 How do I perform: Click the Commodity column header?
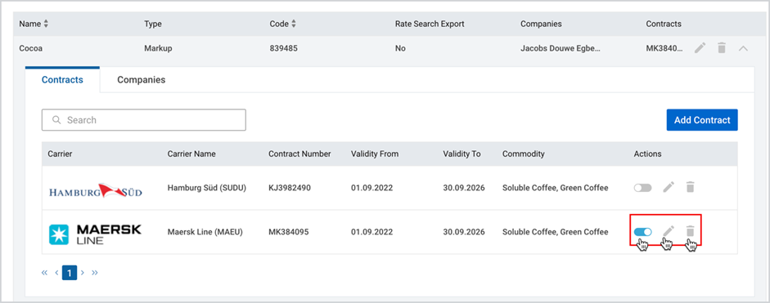524,154
